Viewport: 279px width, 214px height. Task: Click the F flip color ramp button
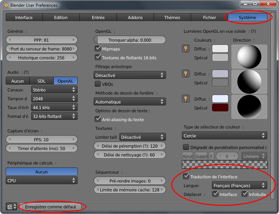211,156
